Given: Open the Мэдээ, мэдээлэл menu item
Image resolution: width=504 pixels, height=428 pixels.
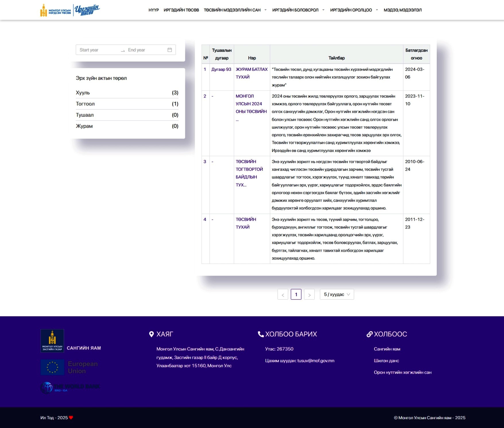Looking at the screenshot, I should [403, 10].
